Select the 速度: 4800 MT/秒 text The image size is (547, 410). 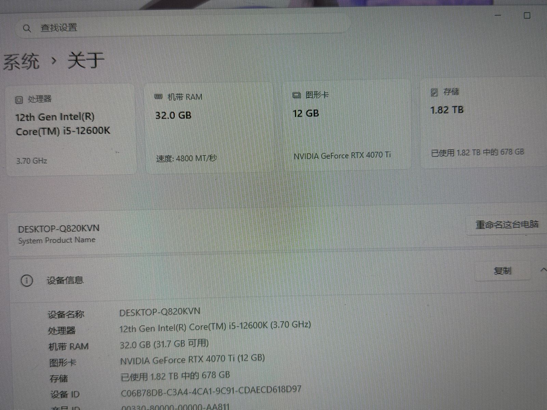186,158
